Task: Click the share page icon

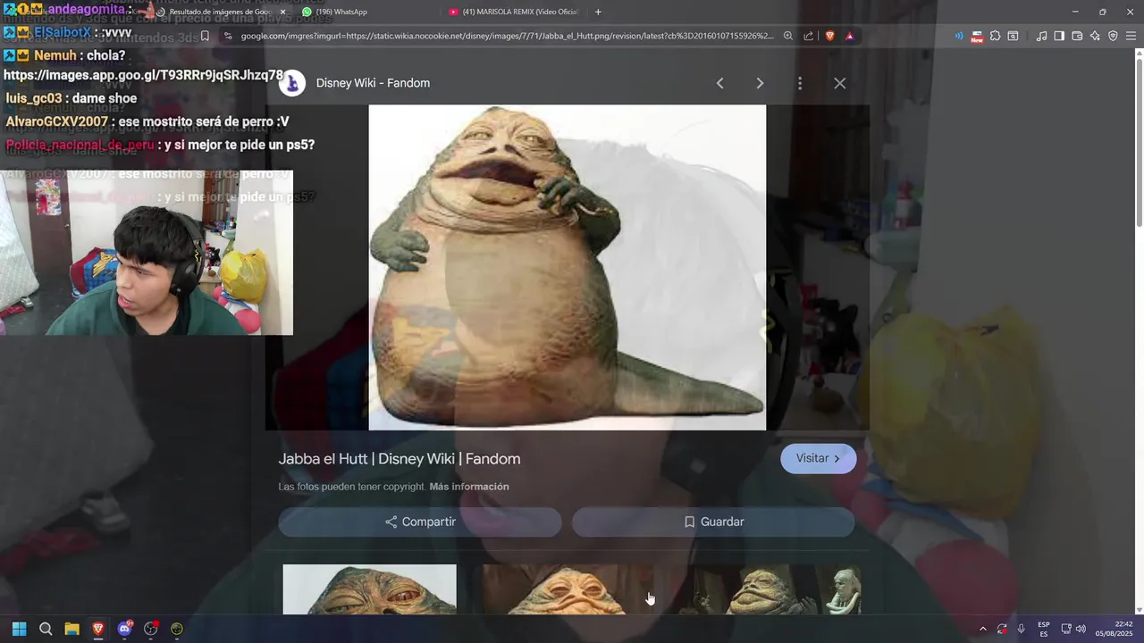Action: coord(809,36)
